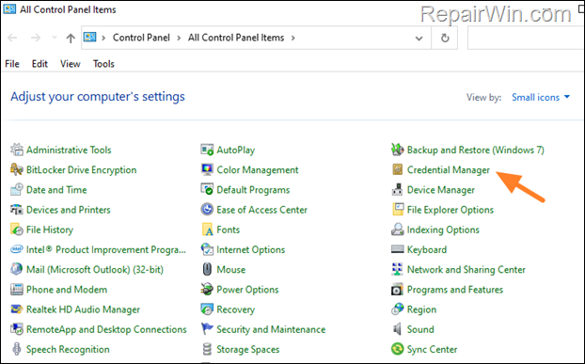Go forward with the forward arrow

point(36,38)
